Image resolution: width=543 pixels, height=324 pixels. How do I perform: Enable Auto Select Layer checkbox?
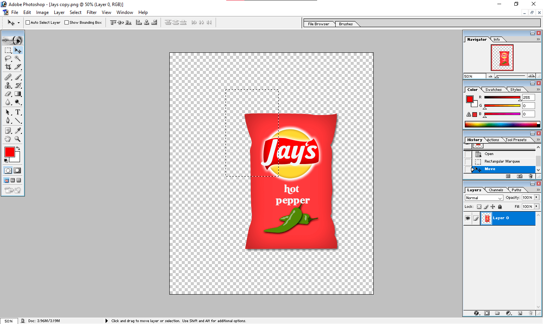pos(28,23)
